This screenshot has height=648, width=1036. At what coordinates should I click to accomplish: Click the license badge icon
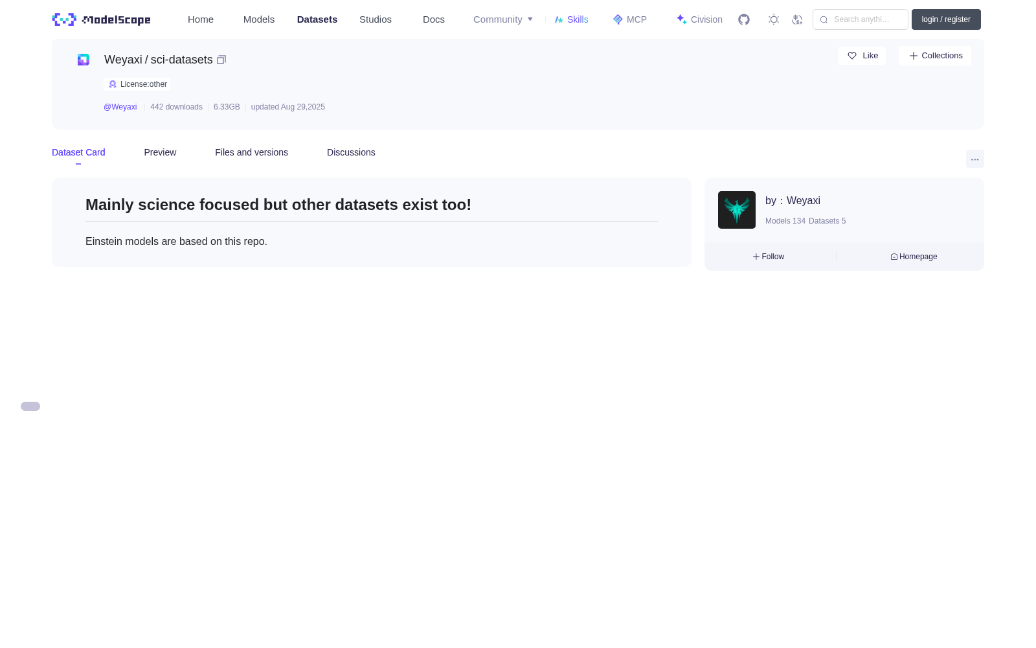click(x=113, y=84)
